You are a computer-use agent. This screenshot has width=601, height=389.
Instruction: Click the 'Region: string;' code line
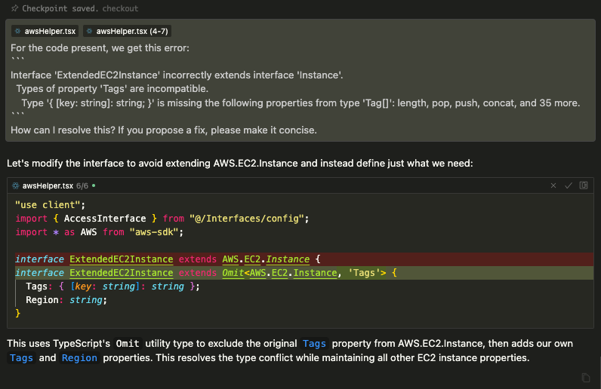66,299
